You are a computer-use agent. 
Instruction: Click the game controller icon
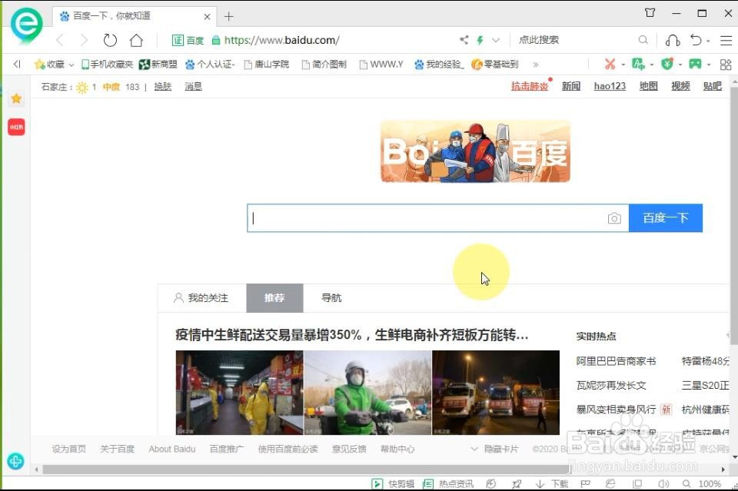(x=695, y=64)
